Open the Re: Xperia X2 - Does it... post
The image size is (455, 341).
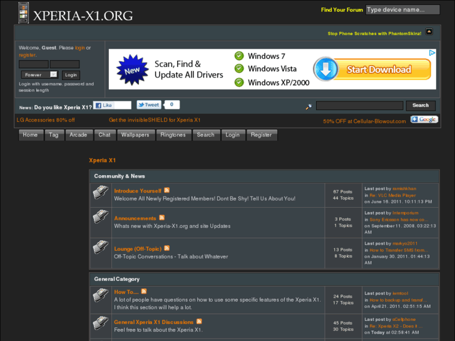396,326
